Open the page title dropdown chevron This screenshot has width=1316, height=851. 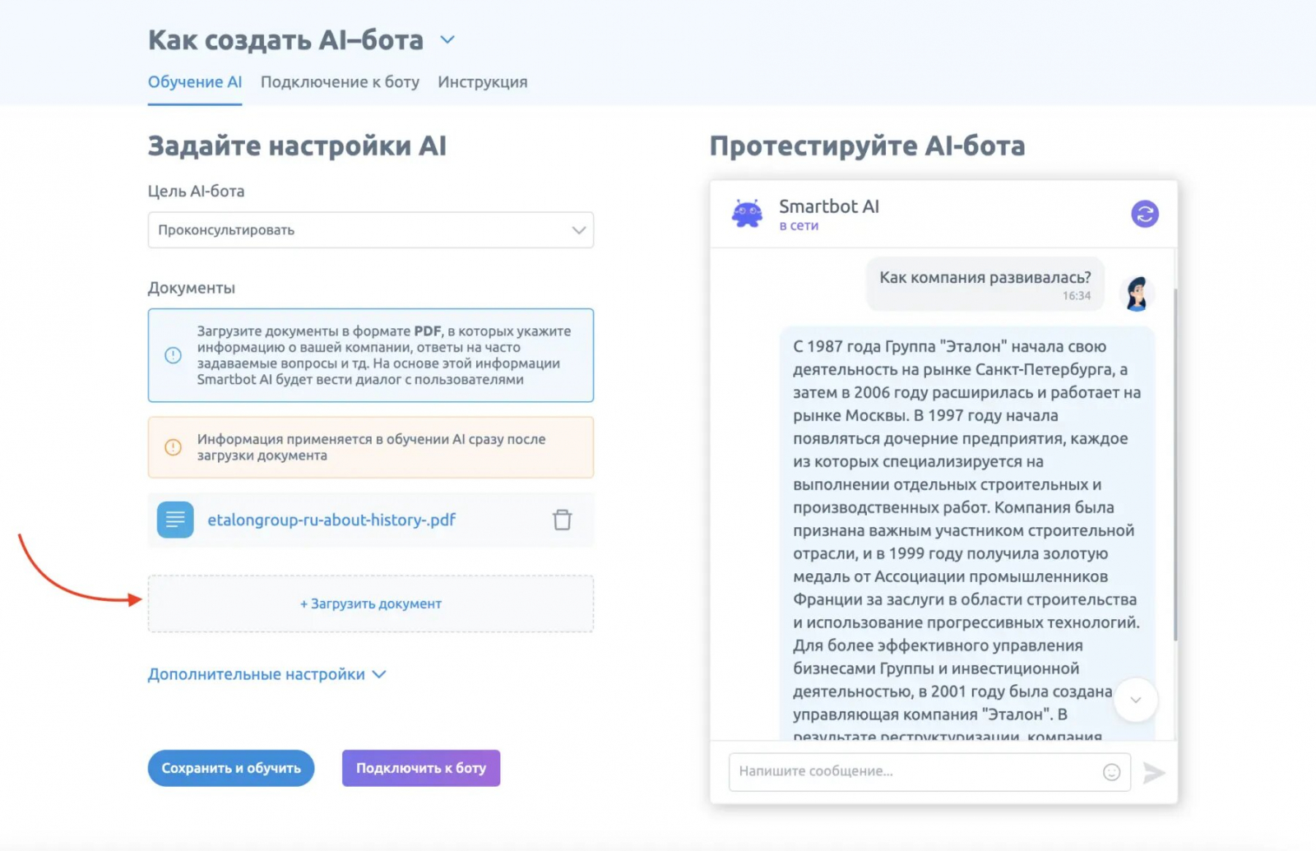(447, 39)
